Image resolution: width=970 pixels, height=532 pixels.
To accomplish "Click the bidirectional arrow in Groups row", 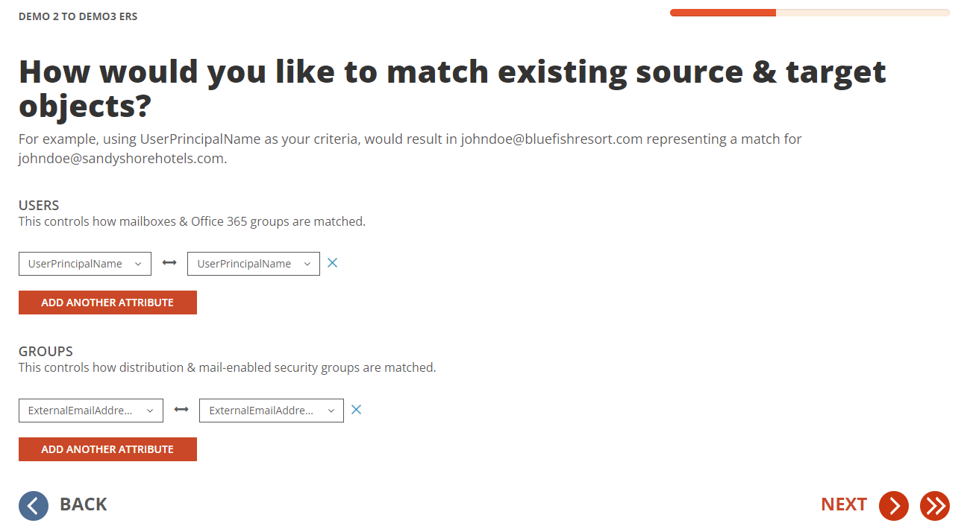I will 181,411.
